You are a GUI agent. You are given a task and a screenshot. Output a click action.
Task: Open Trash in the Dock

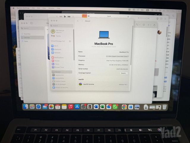coord(164,107)
